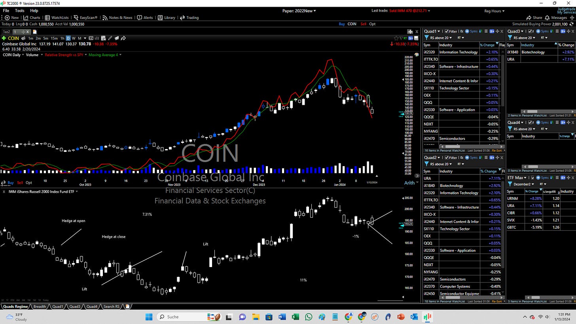Open WatchLists from the toolbar

tap(57, 17)
